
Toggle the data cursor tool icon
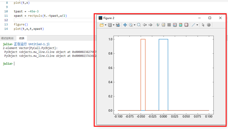tap(157, 25)
